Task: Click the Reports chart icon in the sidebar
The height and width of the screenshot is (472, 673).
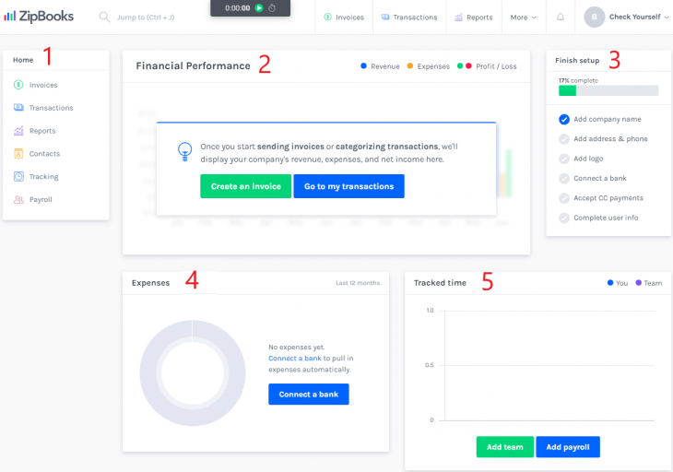Action: point(18,130)
